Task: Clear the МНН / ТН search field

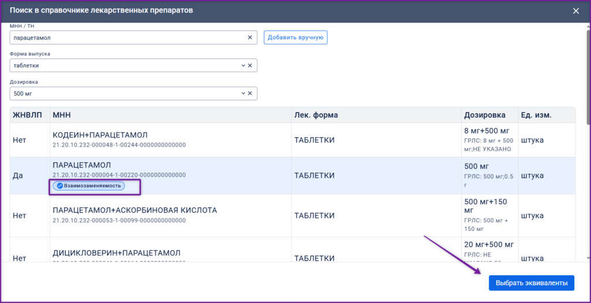Action: coord(249,38)
